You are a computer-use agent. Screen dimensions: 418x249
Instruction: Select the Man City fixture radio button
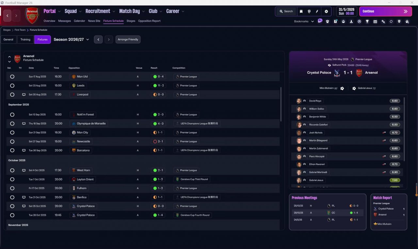(12, 133)
